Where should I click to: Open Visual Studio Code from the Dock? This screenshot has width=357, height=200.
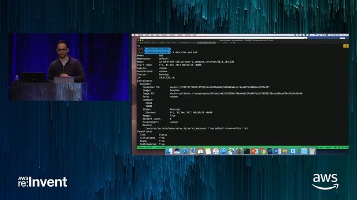[270, 151]
